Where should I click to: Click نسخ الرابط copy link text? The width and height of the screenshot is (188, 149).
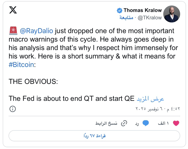(x=106, y=123)
